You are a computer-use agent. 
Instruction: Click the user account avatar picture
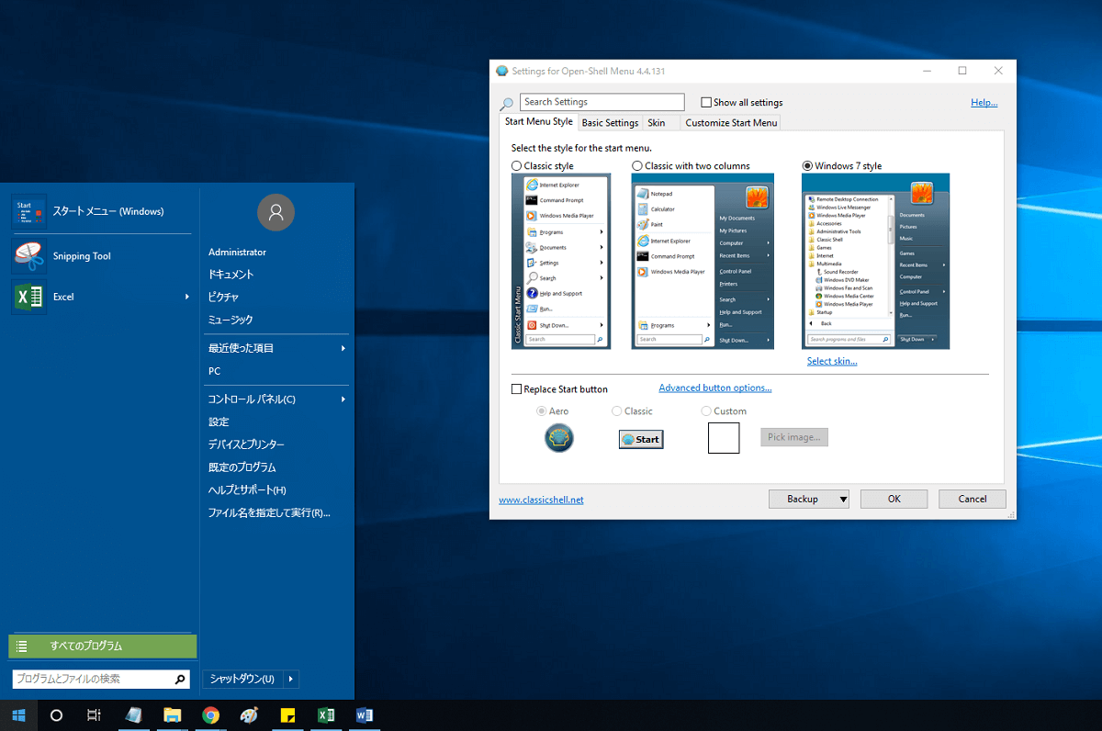pyautogui.click(x=275, y=212)
